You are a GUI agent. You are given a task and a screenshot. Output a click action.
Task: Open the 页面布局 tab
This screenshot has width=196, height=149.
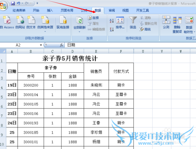click(67, 10)
